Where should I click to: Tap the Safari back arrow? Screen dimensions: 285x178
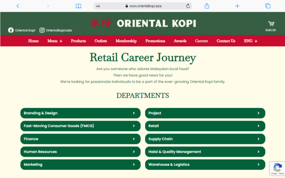click(18, 6)
